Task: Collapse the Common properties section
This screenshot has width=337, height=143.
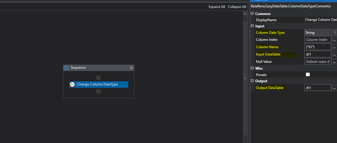Action: click(252, 14)
